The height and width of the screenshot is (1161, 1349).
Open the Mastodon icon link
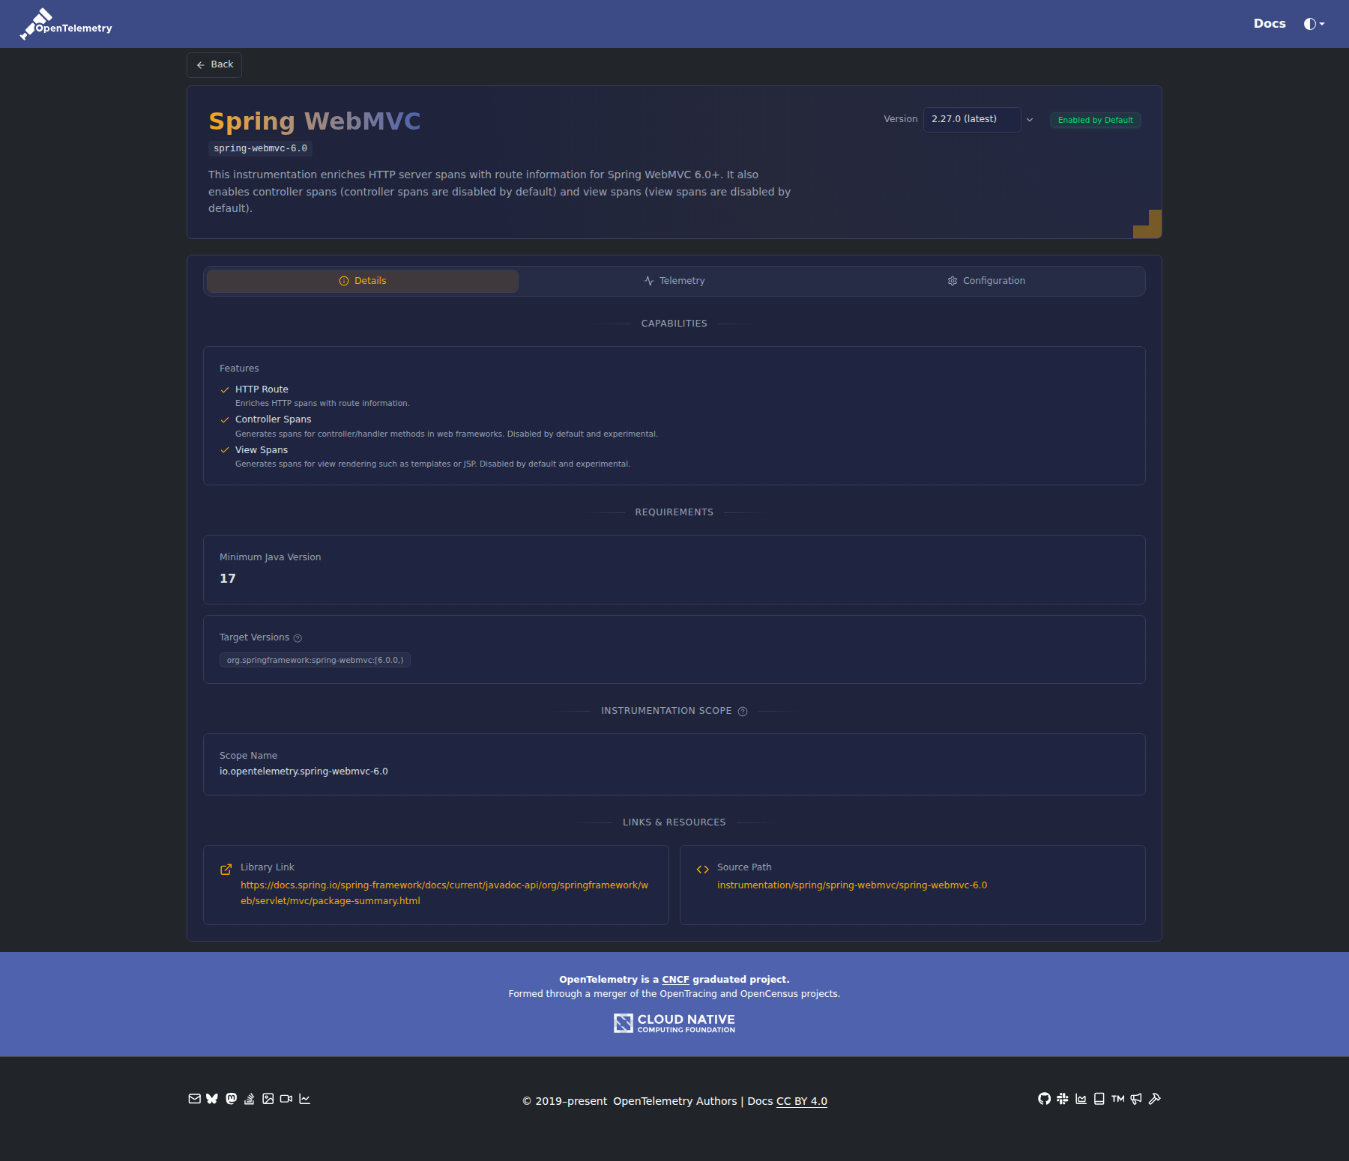pos(231,1099)
